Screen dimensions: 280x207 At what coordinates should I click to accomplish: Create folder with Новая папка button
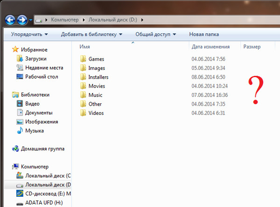[204, 34]
